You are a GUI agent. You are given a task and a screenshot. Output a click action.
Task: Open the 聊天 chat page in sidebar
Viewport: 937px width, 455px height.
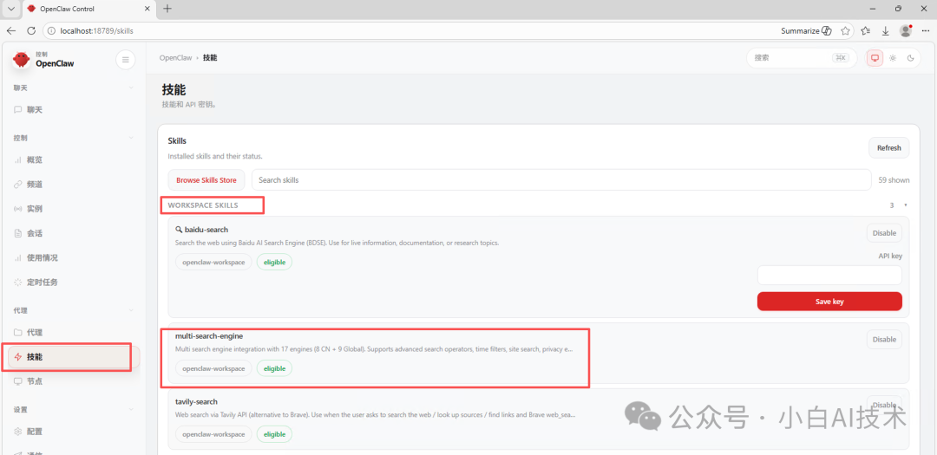click(72, 110)
